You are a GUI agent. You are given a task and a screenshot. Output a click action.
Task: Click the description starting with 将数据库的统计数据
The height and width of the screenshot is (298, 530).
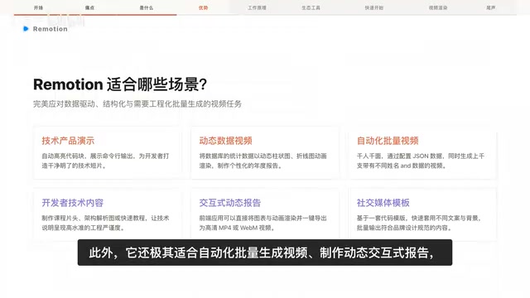click(x=263, y=161)
